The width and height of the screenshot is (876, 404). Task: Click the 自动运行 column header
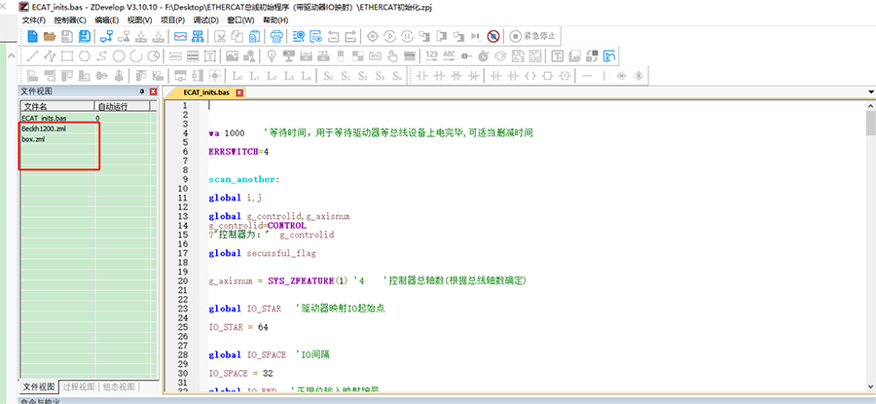[x=123, y=106]
